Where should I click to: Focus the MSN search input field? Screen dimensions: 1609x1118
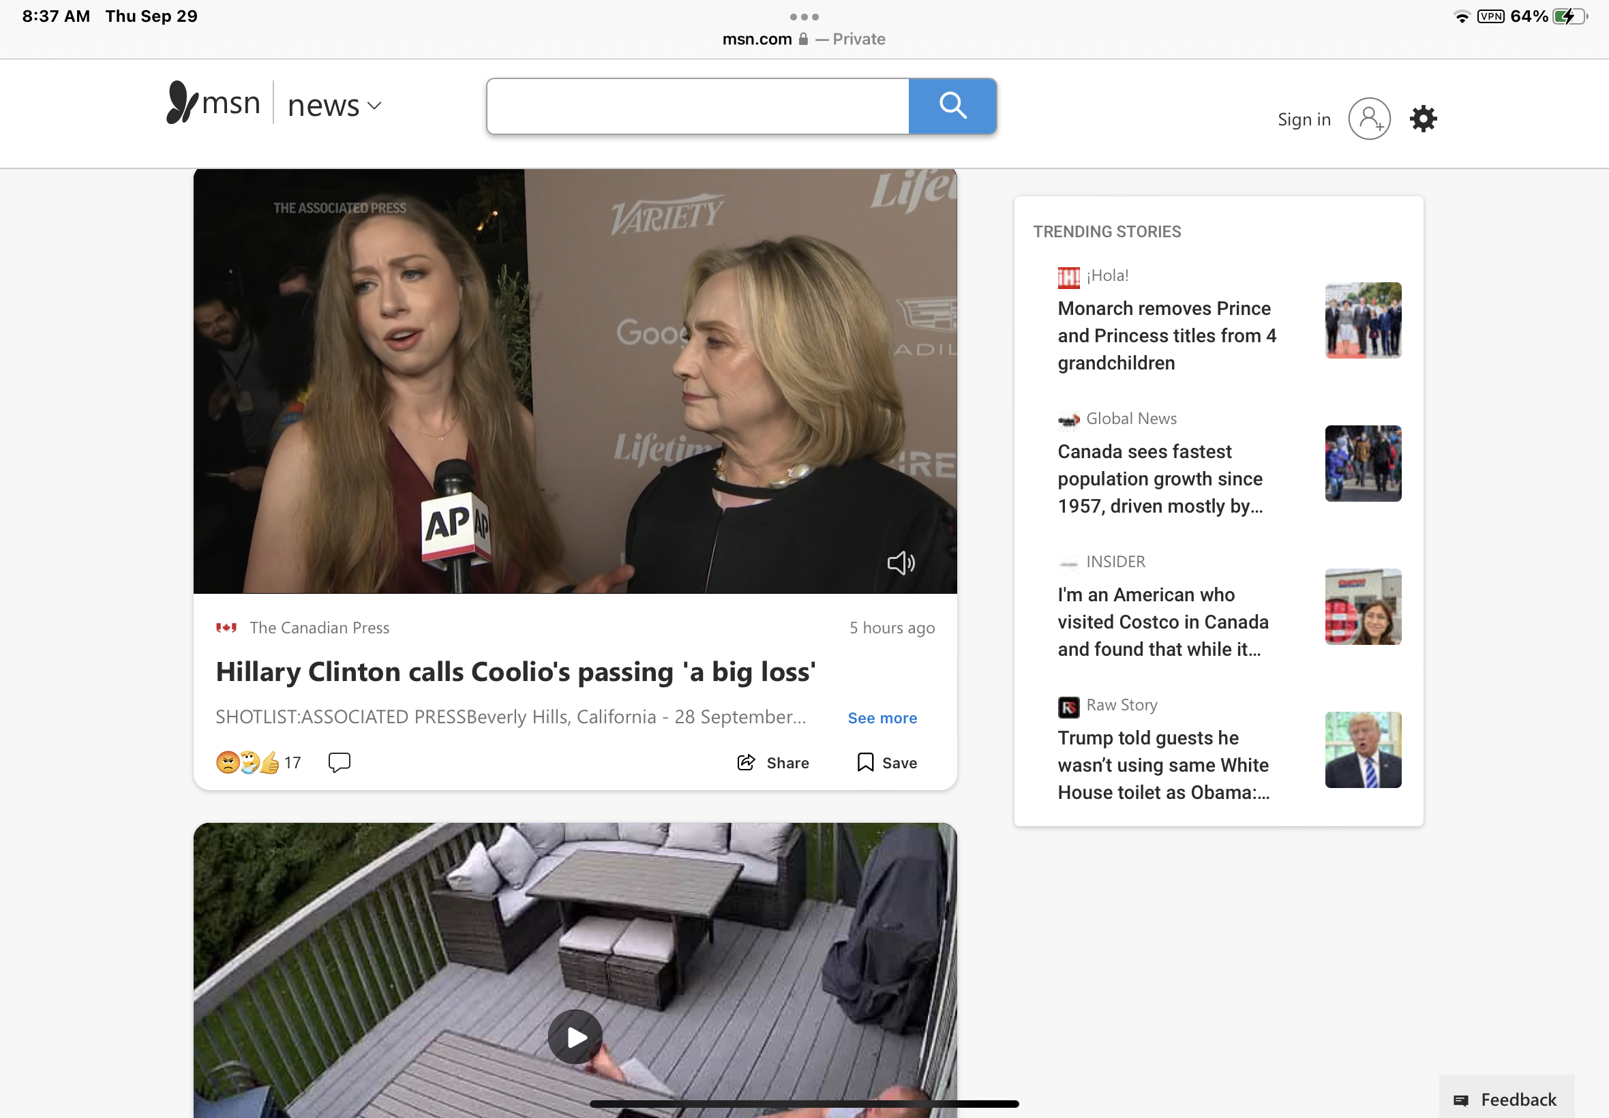pyautogui.click(x=697, y=106)
